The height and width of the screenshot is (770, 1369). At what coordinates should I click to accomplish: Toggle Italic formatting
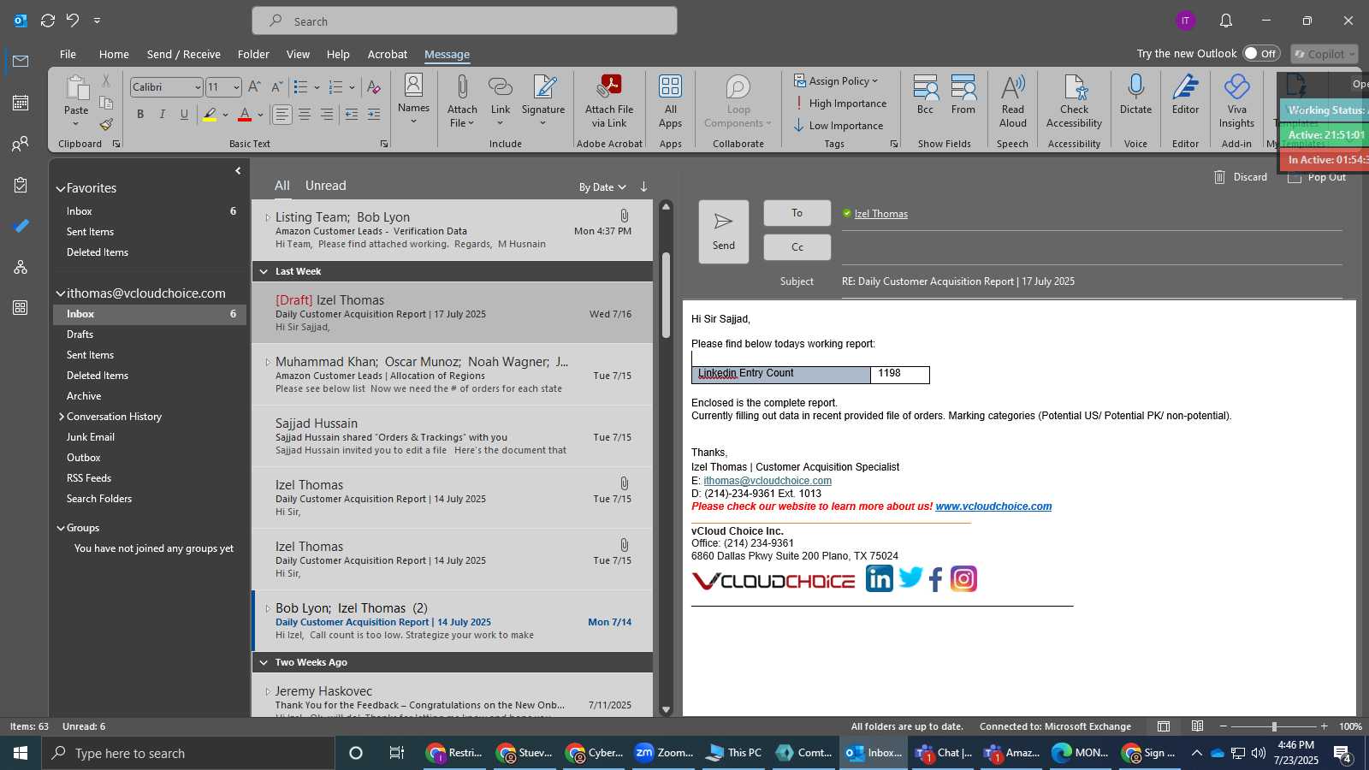pos(162,114)
